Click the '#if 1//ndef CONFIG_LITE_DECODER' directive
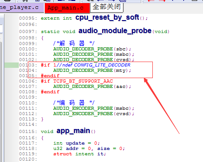The width and height of the screenshot is (203, 162). point(86,65)
